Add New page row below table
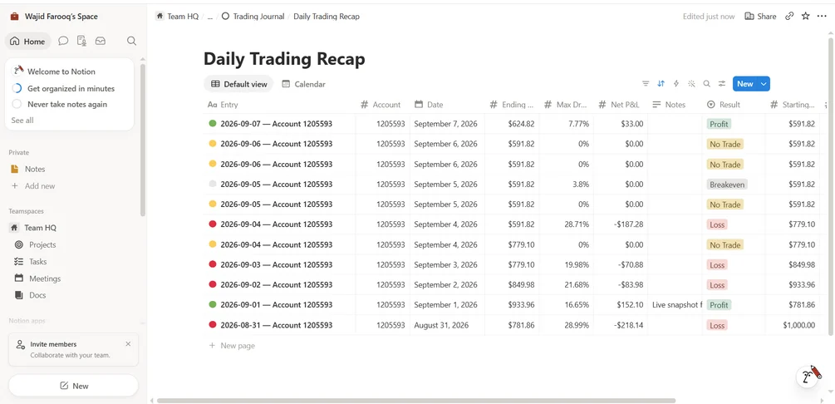This screenshot has height=404, width=835. (x=232, y=345)
